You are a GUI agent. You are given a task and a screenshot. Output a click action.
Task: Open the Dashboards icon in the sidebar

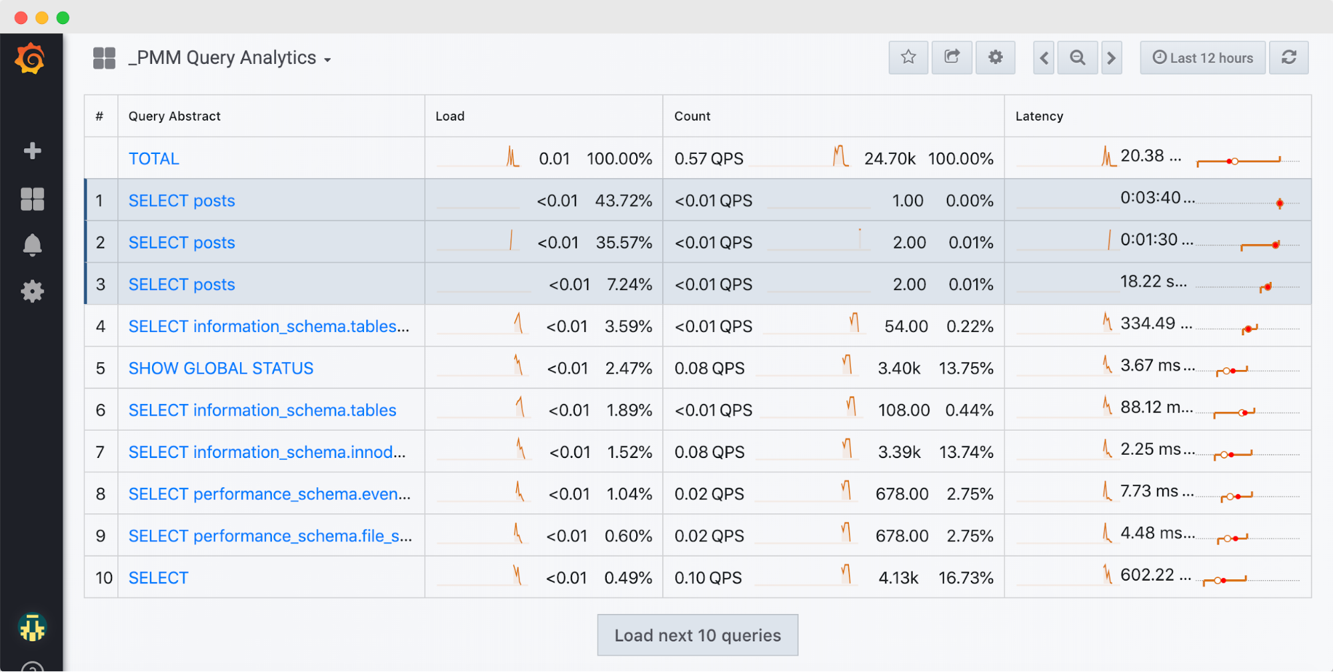point(31,198)
